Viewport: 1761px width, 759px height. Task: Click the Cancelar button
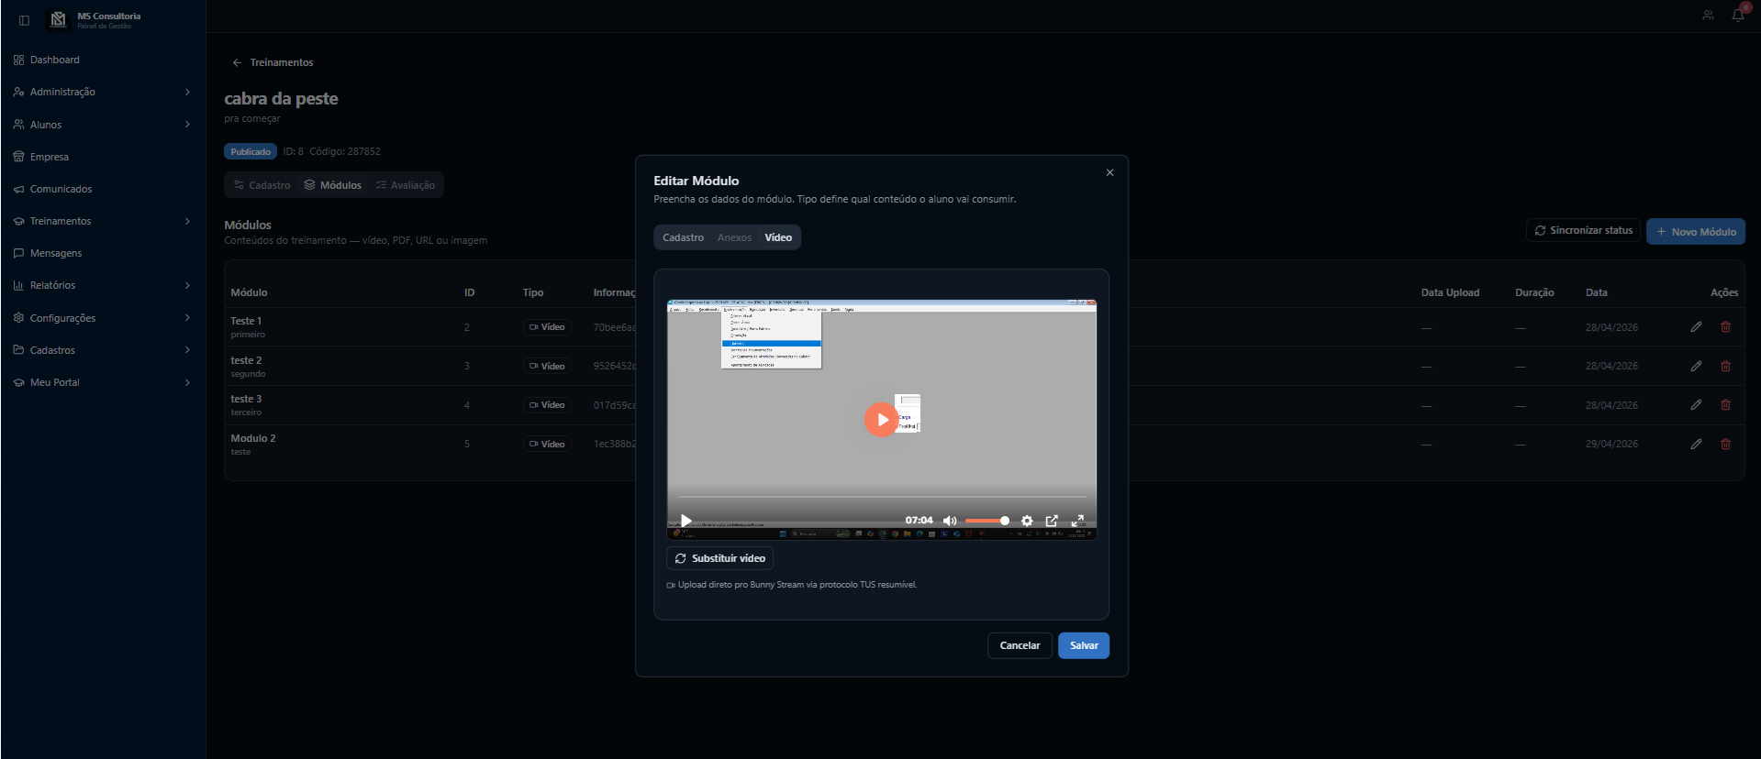1020,645
